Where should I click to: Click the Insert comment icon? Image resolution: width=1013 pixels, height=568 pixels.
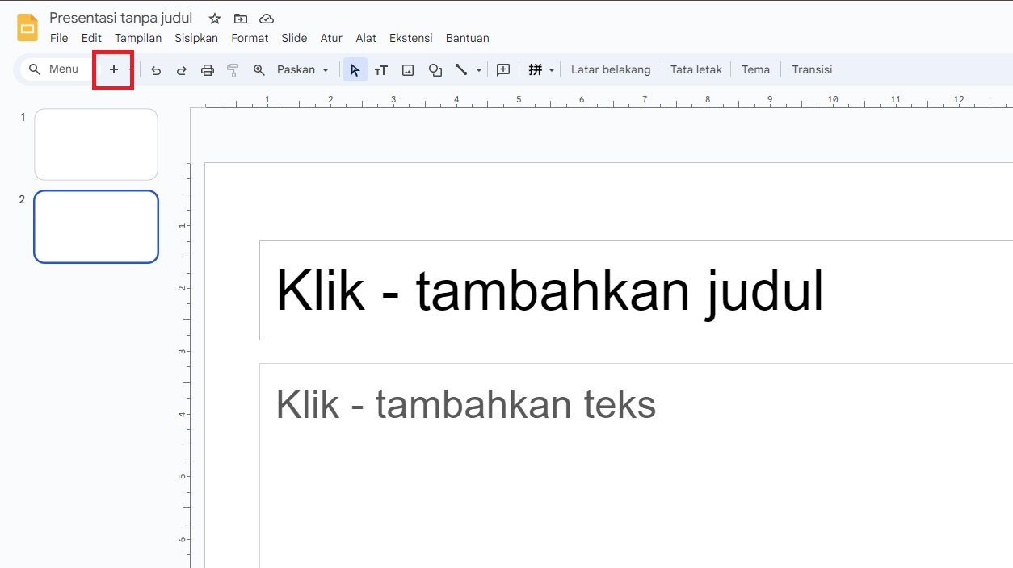503,69
